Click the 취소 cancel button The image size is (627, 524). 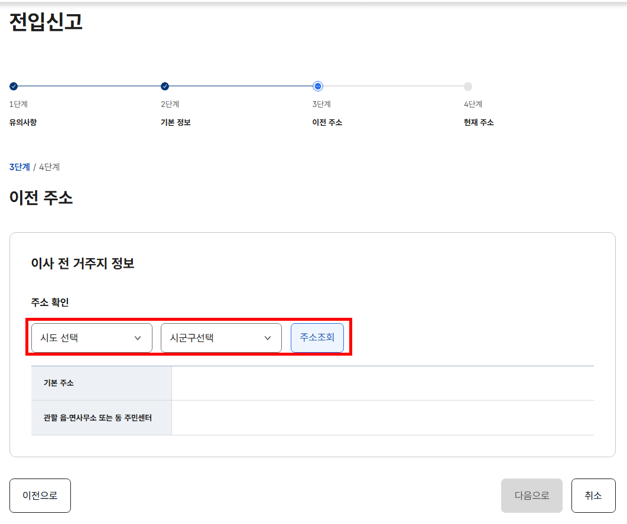click(x=593, y=495)
